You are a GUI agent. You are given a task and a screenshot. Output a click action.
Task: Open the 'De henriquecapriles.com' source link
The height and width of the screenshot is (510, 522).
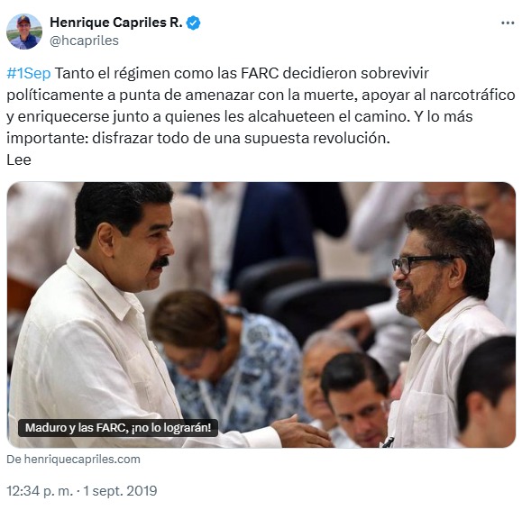pyautogui.click(x=73, y=460)
